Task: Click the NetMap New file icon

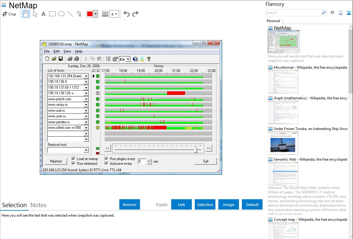Action: point(47,59)
